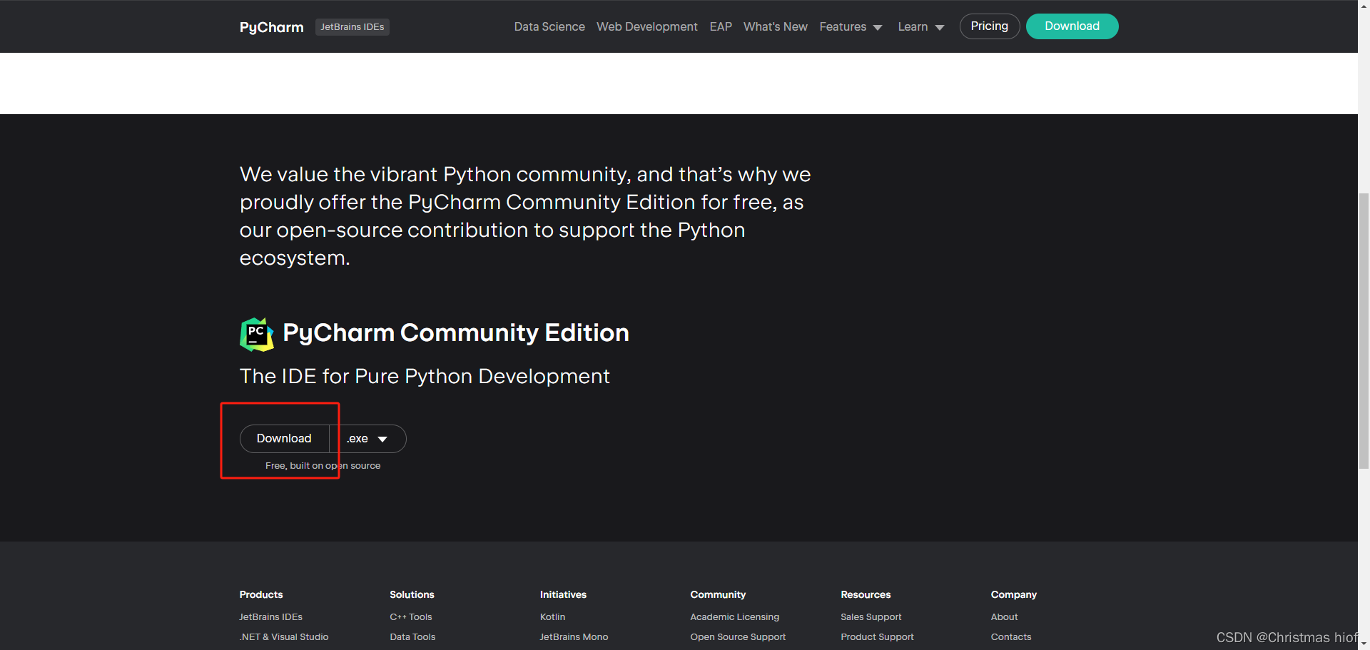The width and height of the screenshot is (1370, 650).
Task: Open .NET & Visual Studio footer link
Action: (x=284, y=637)
